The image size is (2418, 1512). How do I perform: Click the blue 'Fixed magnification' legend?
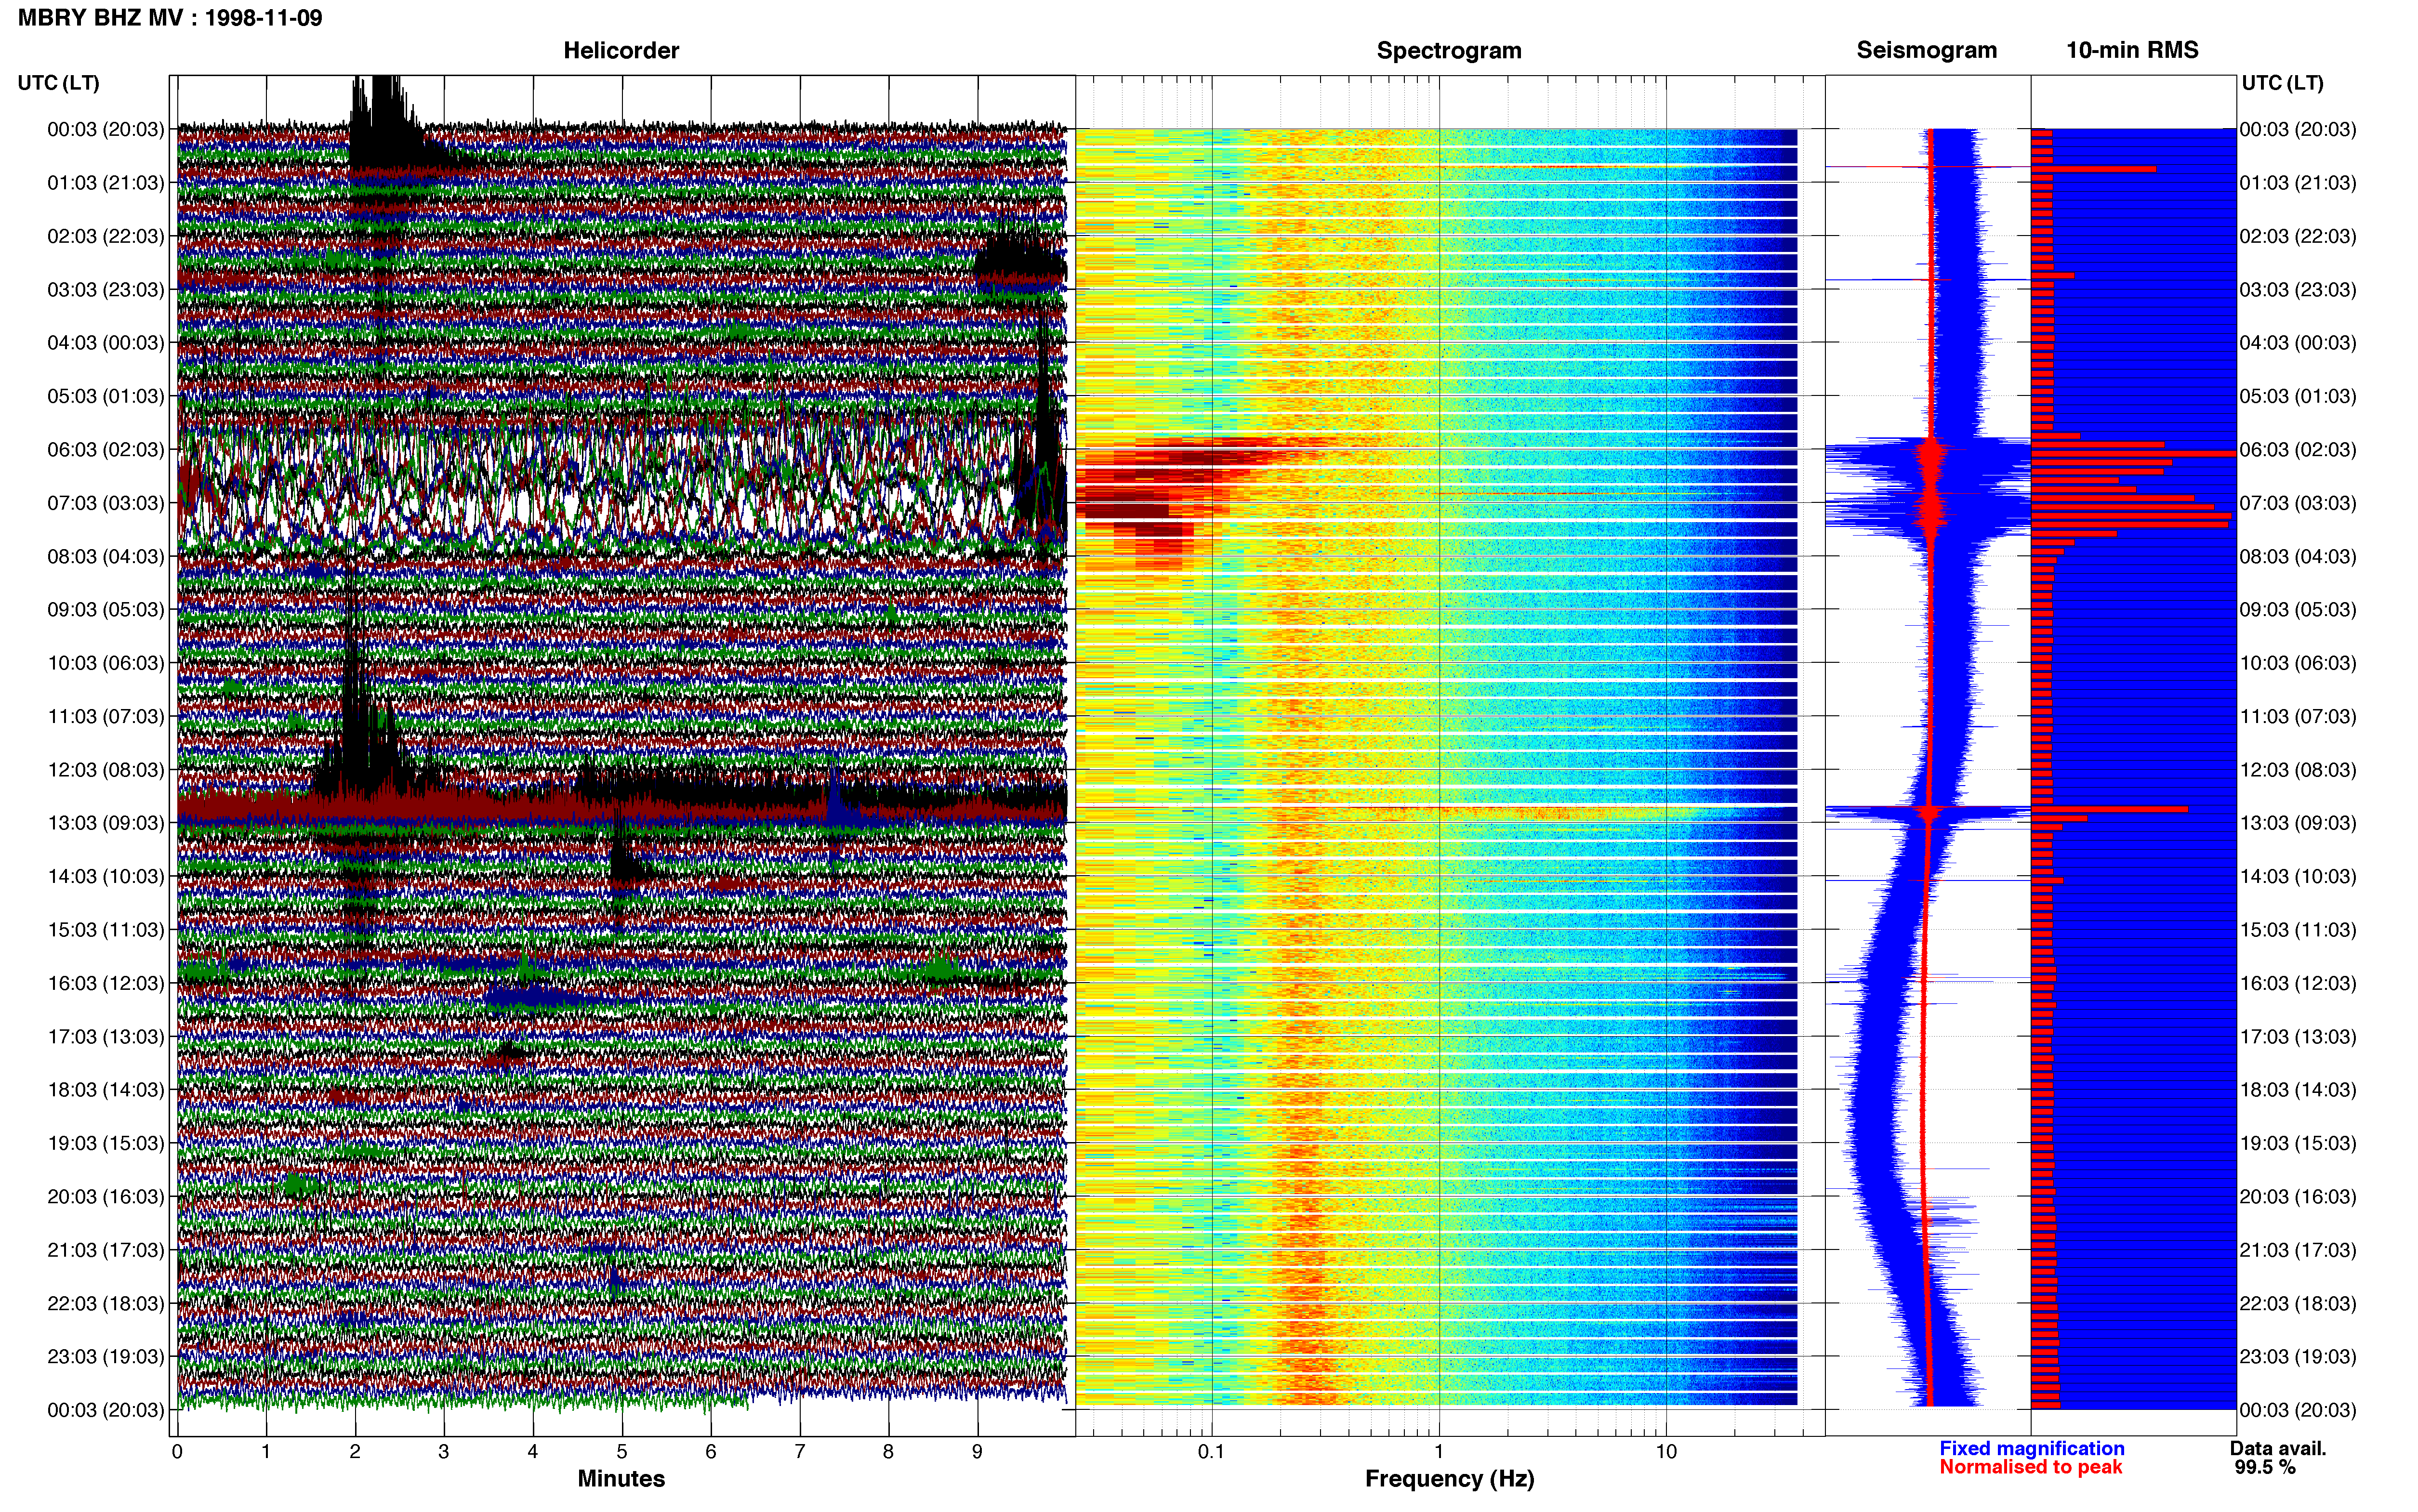[2031, 1448]
